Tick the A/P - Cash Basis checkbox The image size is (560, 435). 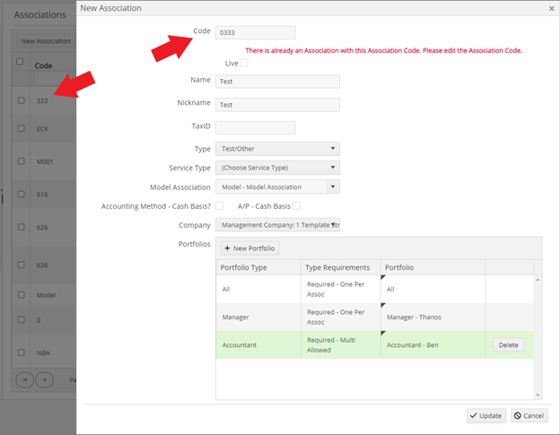(296, 206)
